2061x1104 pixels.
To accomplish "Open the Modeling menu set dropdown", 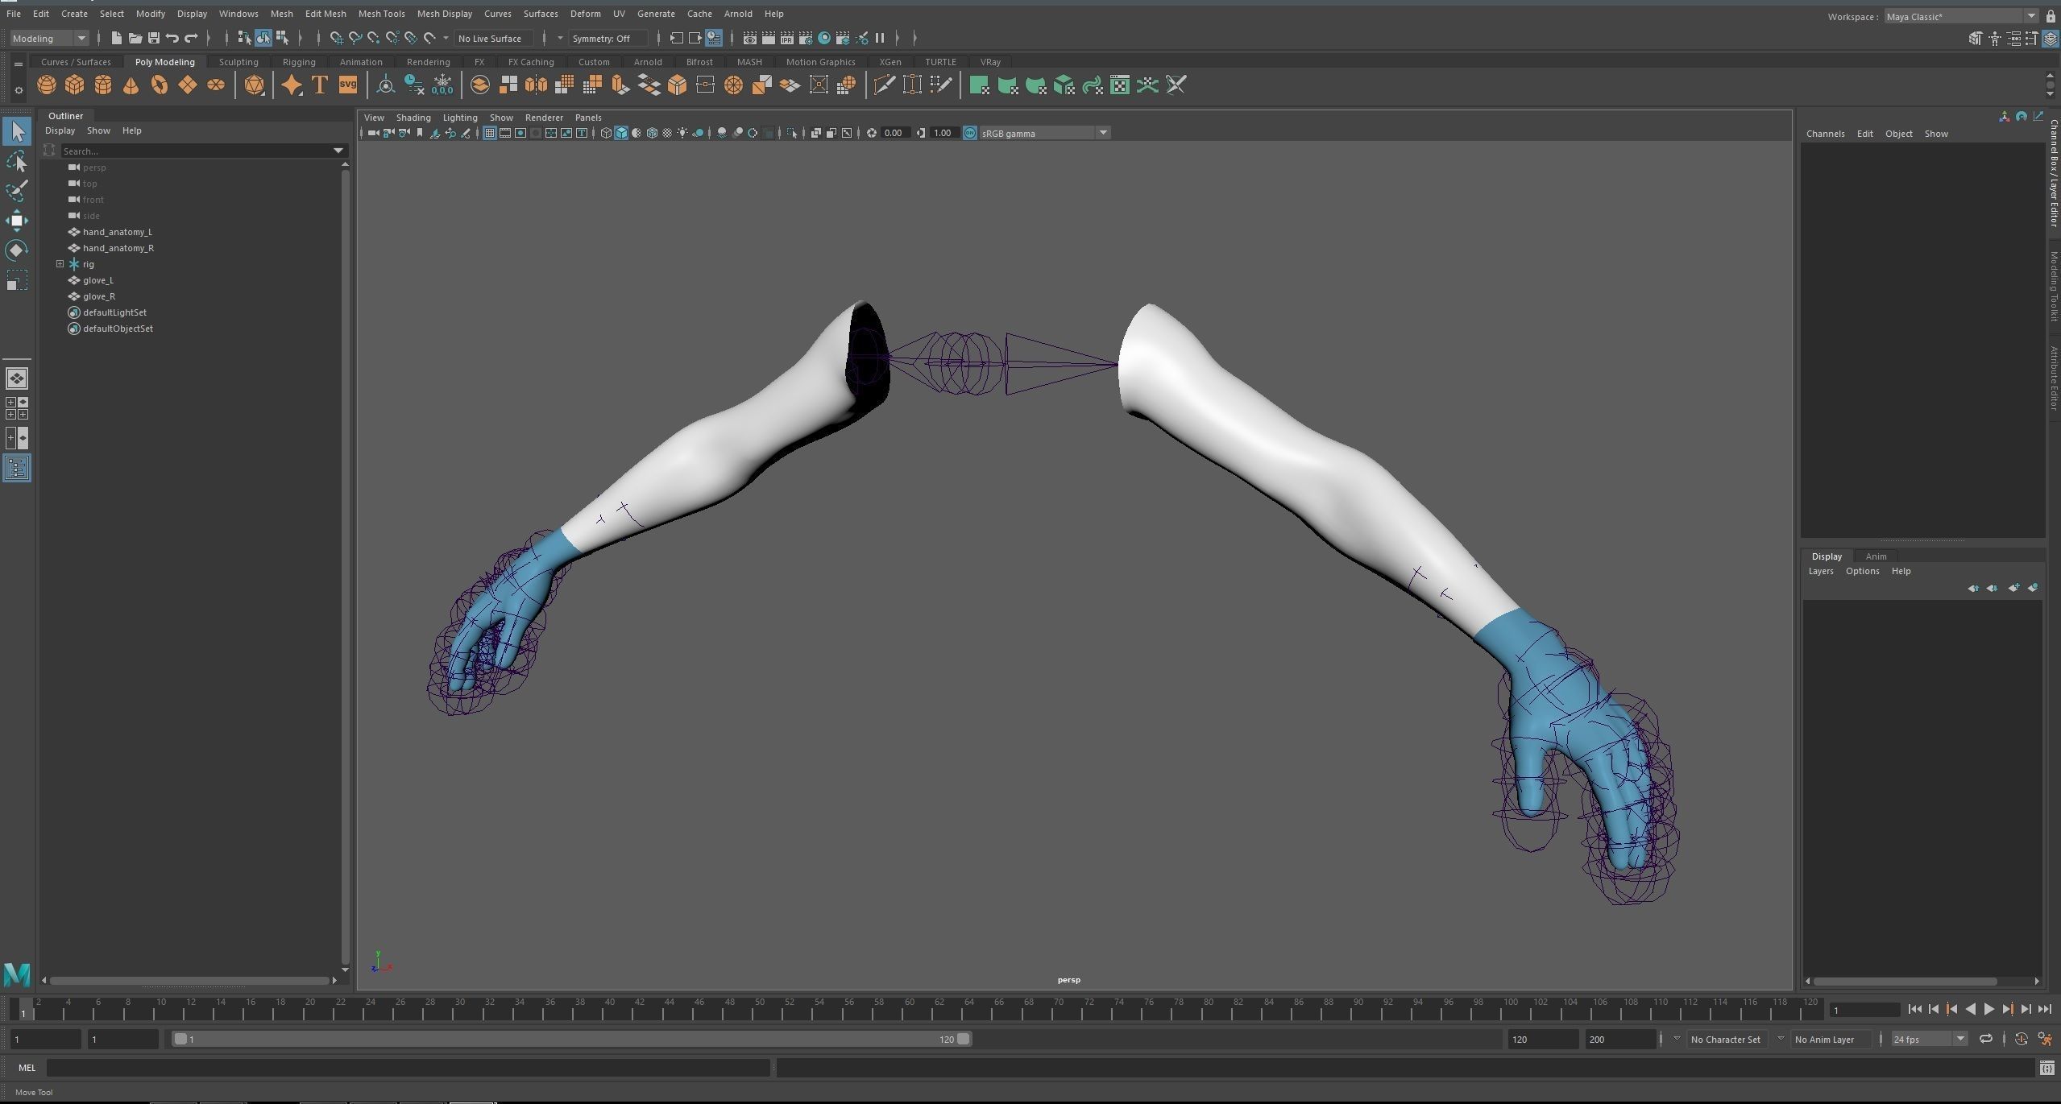I will pos(49,38).
